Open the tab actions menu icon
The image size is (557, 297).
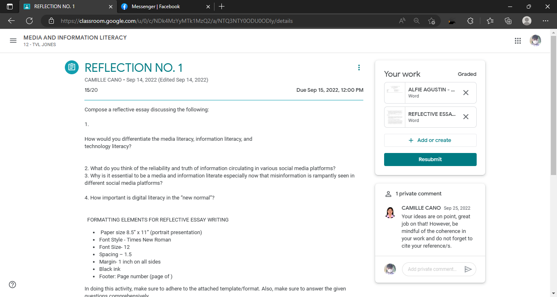[x=10, y=7]
